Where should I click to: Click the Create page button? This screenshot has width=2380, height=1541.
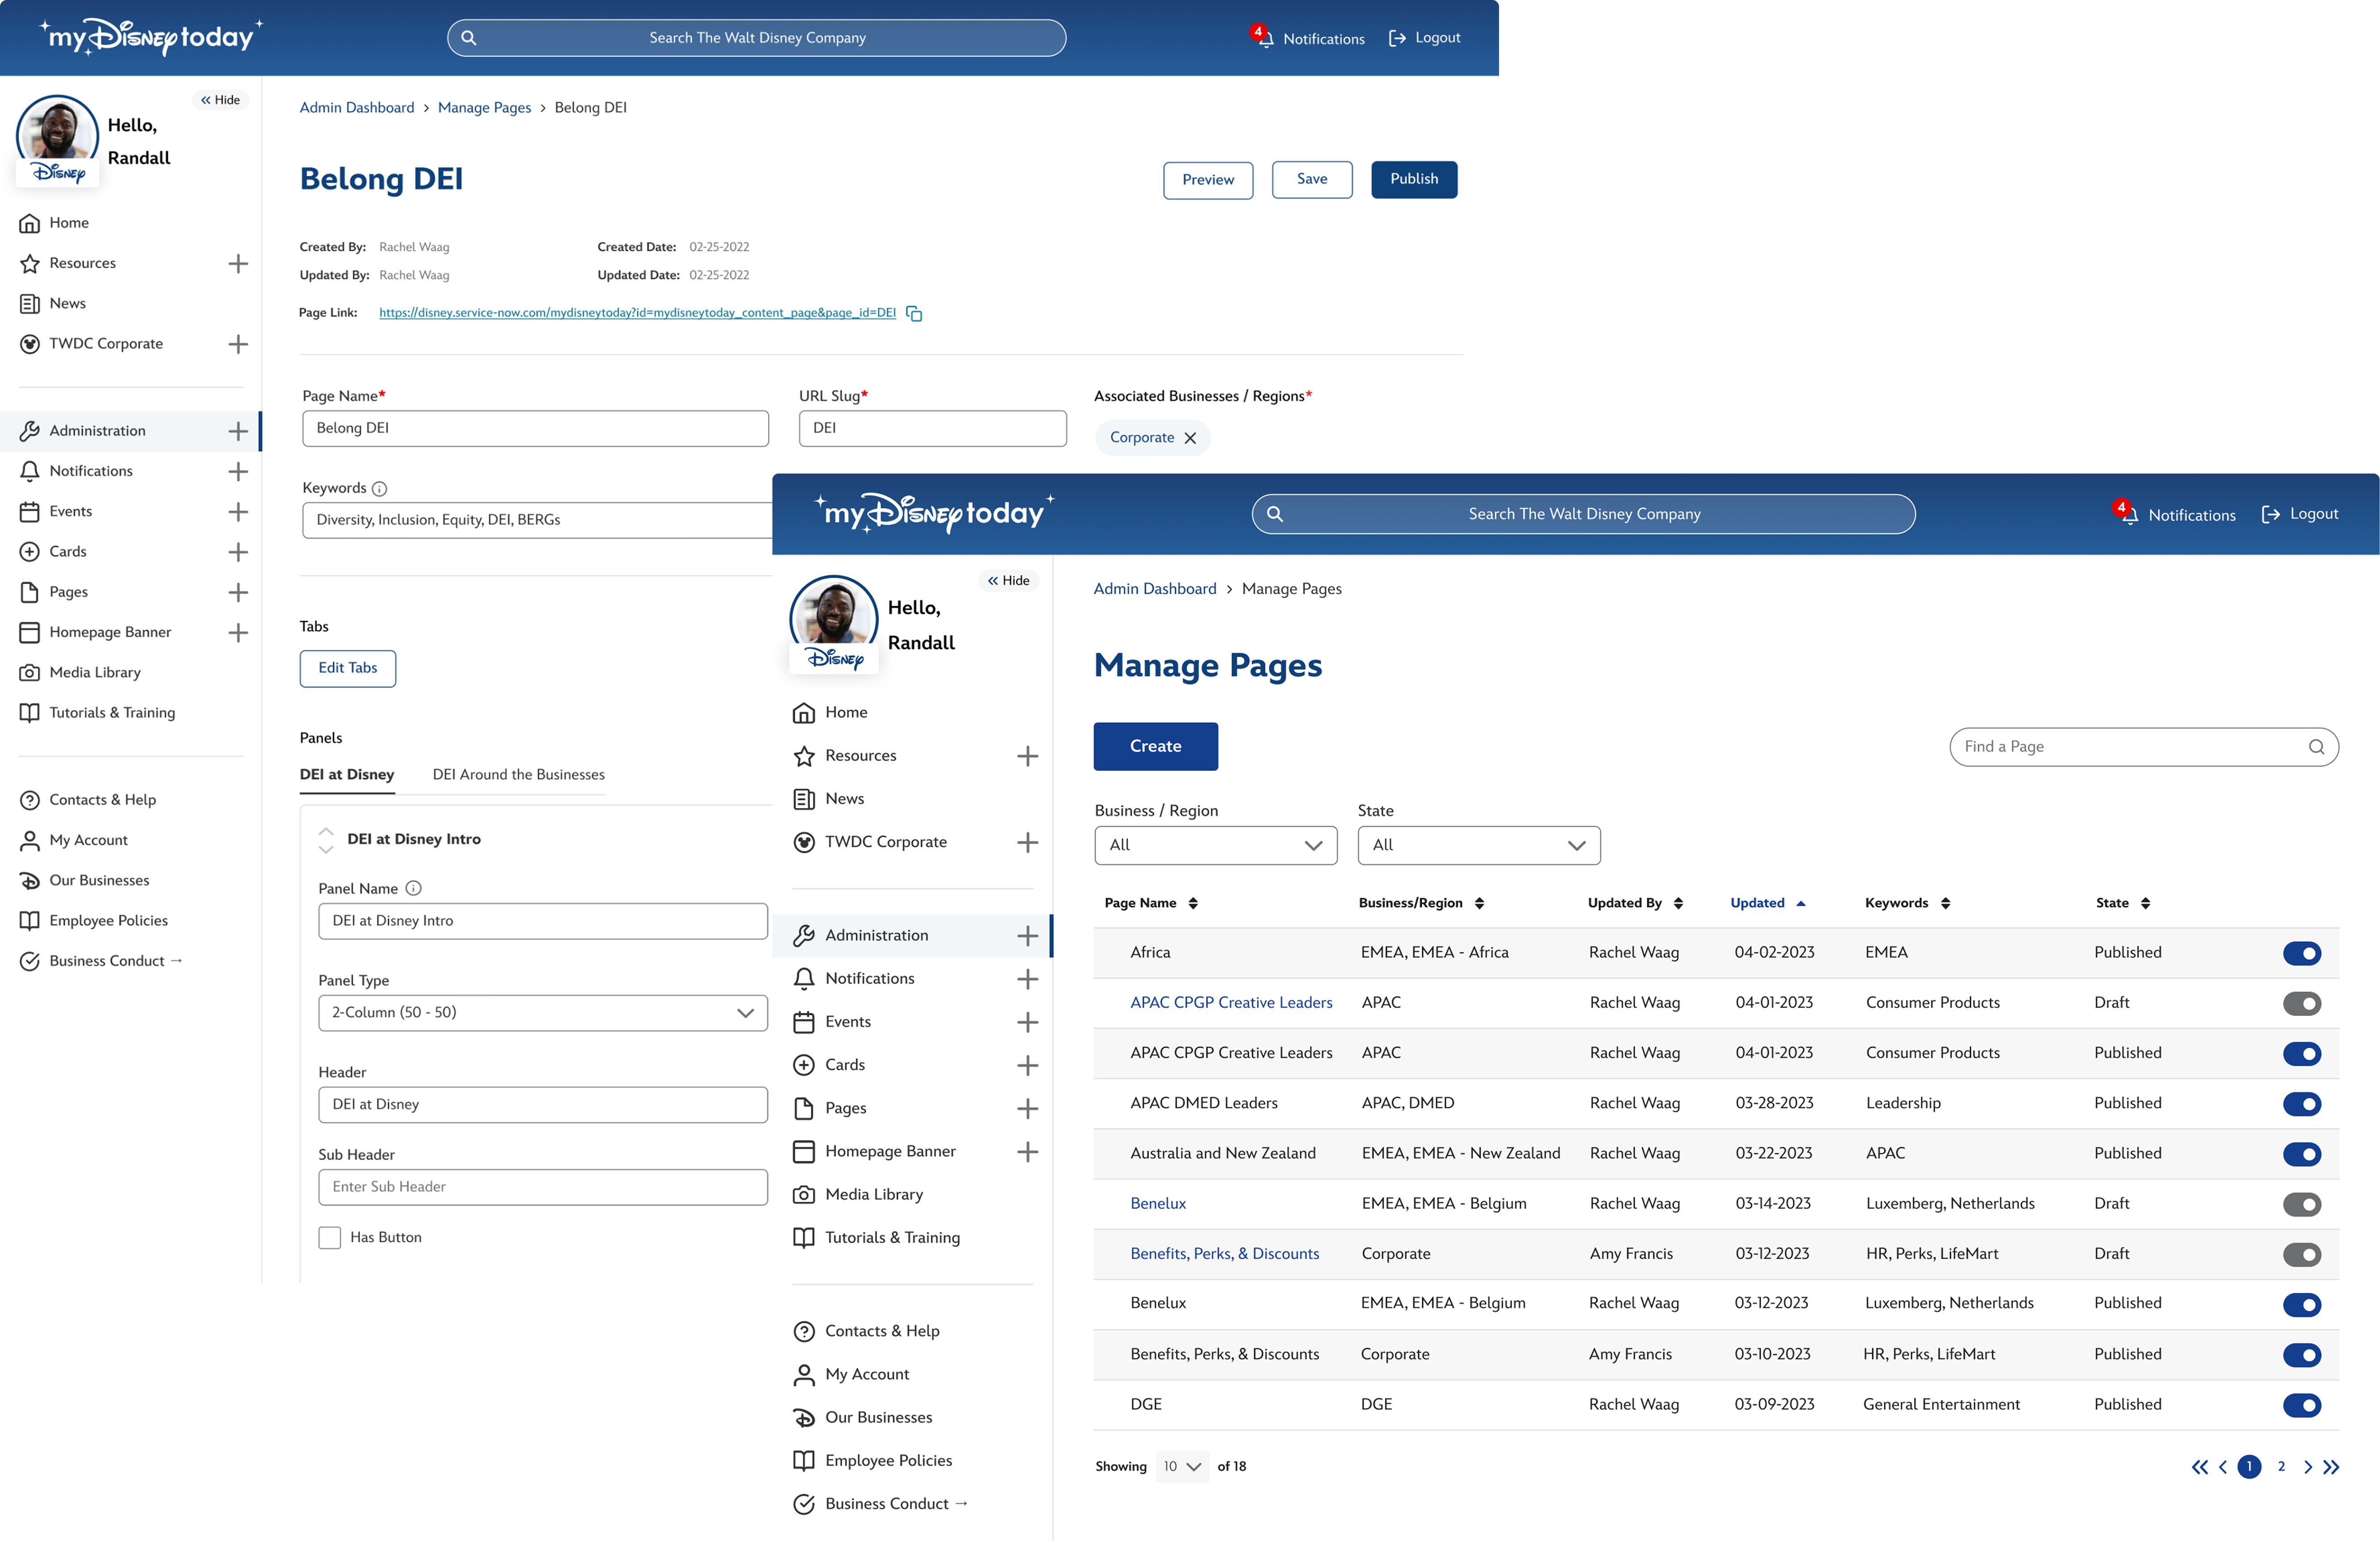point(1155,746)
